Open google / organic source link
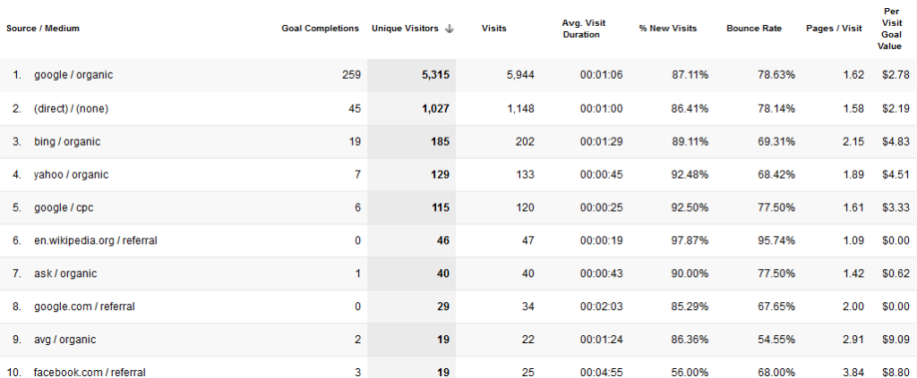The height and width of the screenshot is (378, 917). (x=73, y=75)
